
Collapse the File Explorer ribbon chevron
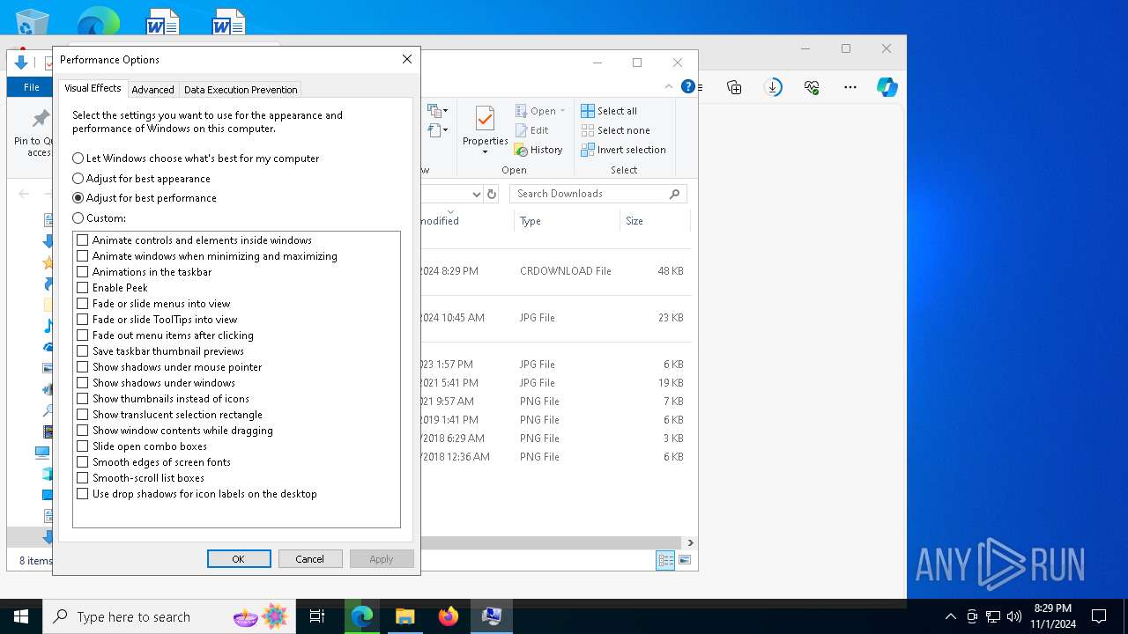tap(669, 86)
